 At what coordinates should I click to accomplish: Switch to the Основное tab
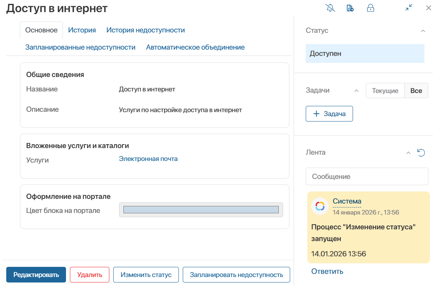pos(41,30)
